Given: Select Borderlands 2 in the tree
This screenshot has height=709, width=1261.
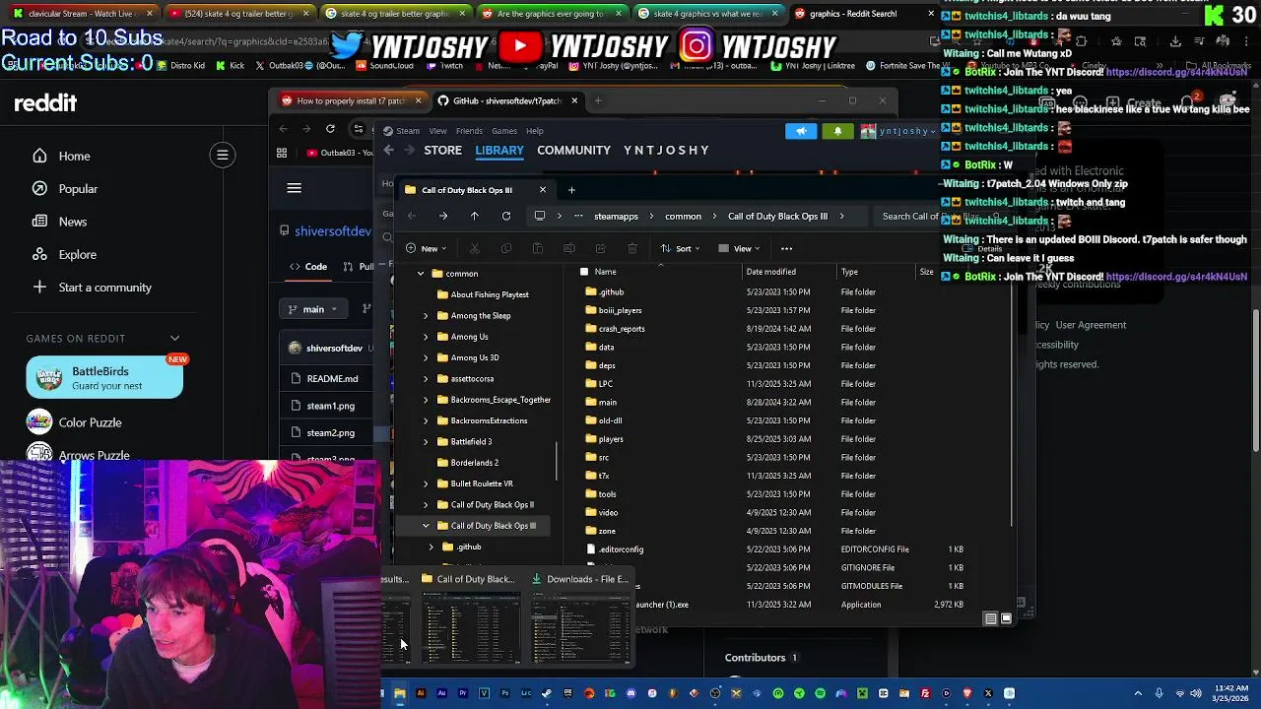Looking at the screenshot, I should 474,463.
